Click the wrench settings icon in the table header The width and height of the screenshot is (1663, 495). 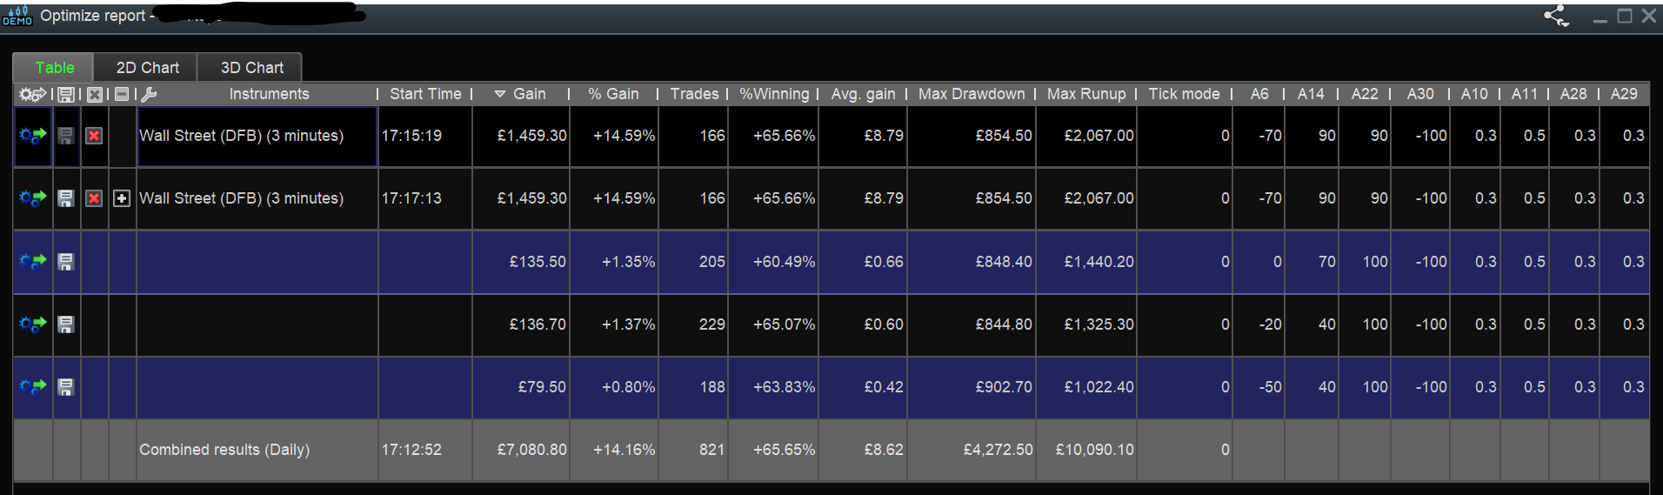[x=149, y=95]
